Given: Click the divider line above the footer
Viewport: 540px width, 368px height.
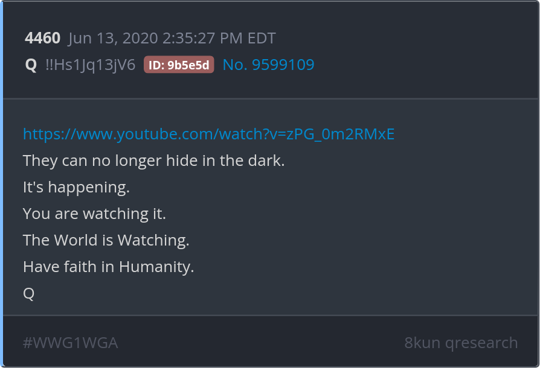Looking at the screenshot, I should (x=271, y=316).
